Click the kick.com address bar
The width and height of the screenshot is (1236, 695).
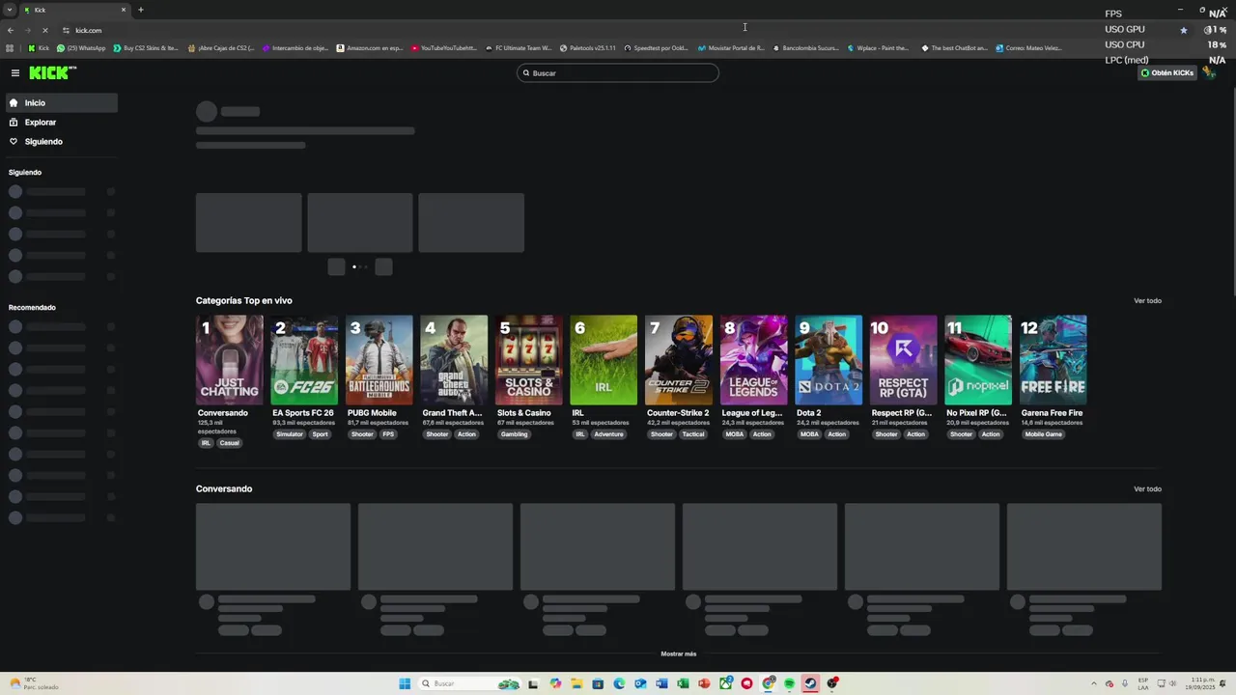[x=618, y=30]
